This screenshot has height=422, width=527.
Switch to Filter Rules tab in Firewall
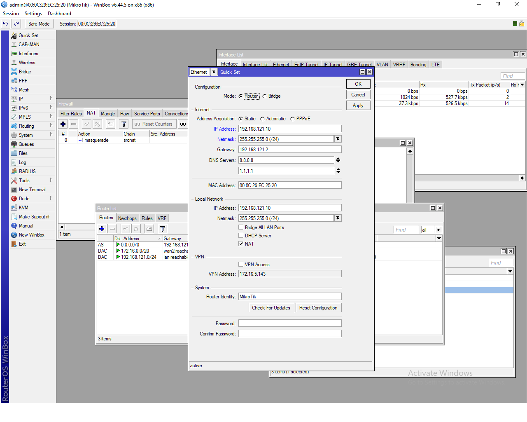71,114
